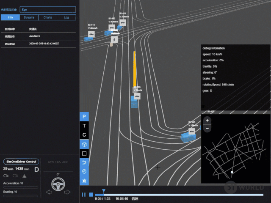The image size is (271, 203).
Task: Click the map location pin icon
Action: point(84,172)
